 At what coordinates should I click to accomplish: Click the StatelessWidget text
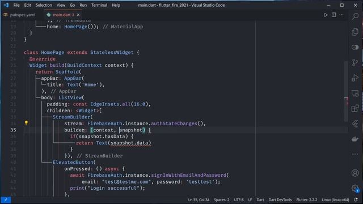click(x=112, y=53)
